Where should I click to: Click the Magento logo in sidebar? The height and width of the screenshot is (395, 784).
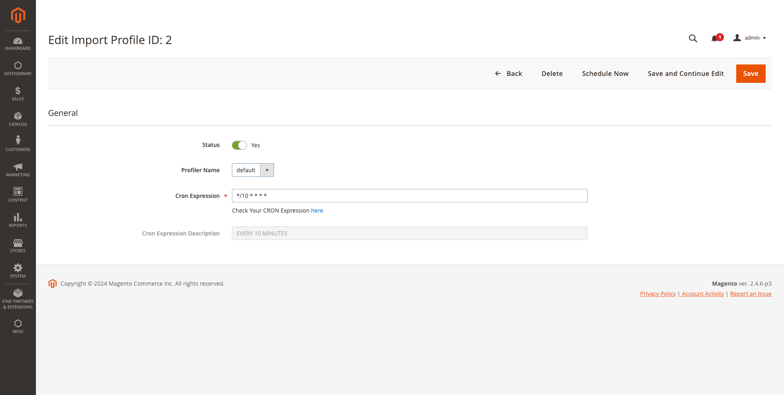click(18, 16)
